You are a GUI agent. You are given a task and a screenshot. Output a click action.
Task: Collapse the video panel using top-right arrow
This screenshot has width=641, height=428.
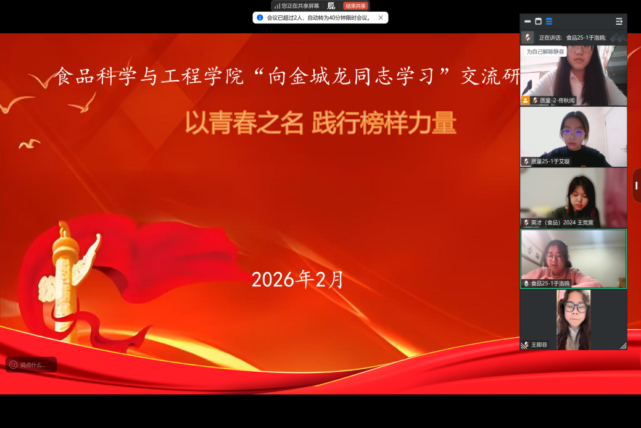pos(619,21)
